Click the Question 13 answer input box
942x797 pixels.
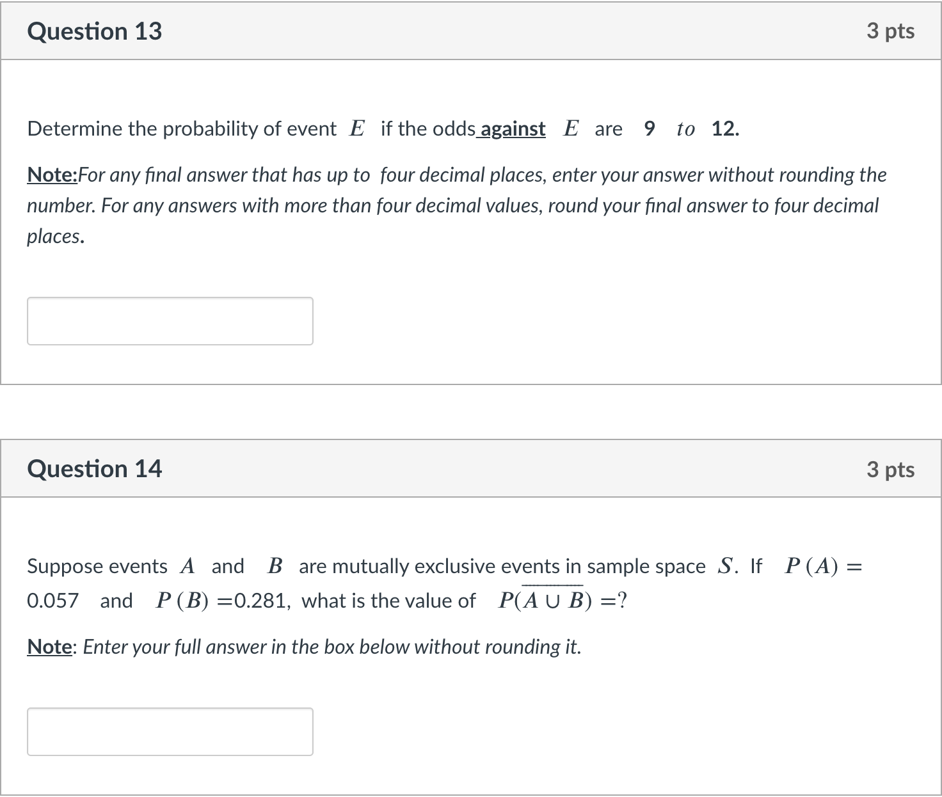coord(169,320)
